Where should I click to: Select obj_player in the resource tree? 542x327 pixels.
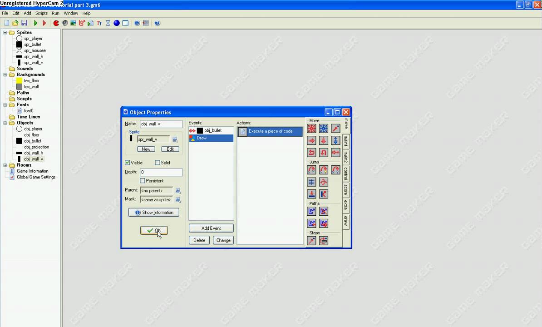[x=33, y=129]
